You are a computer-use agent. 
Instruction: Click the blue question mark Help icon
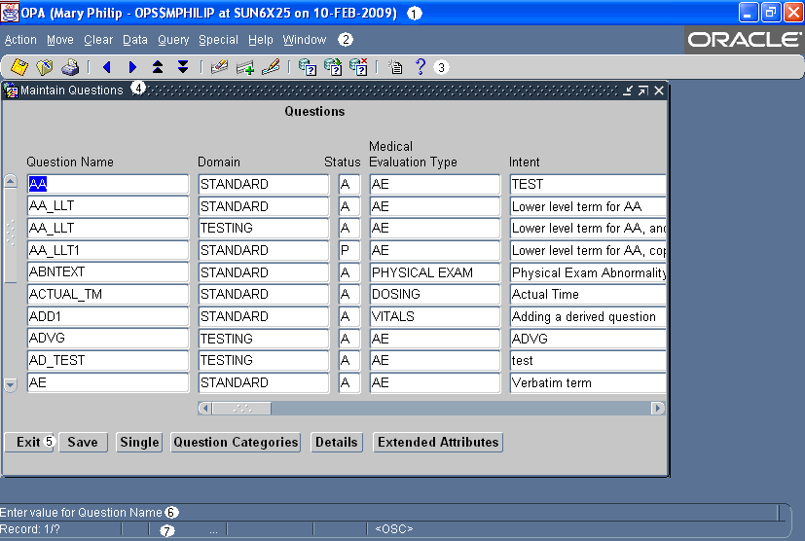[x=420, y=67]
